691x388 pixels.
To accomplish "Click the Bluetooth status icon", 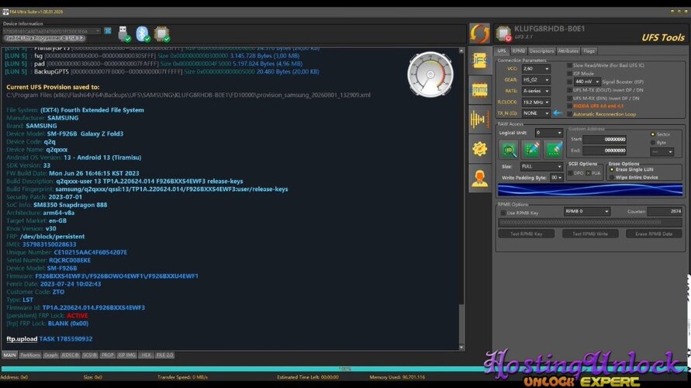I will [143, 33].
